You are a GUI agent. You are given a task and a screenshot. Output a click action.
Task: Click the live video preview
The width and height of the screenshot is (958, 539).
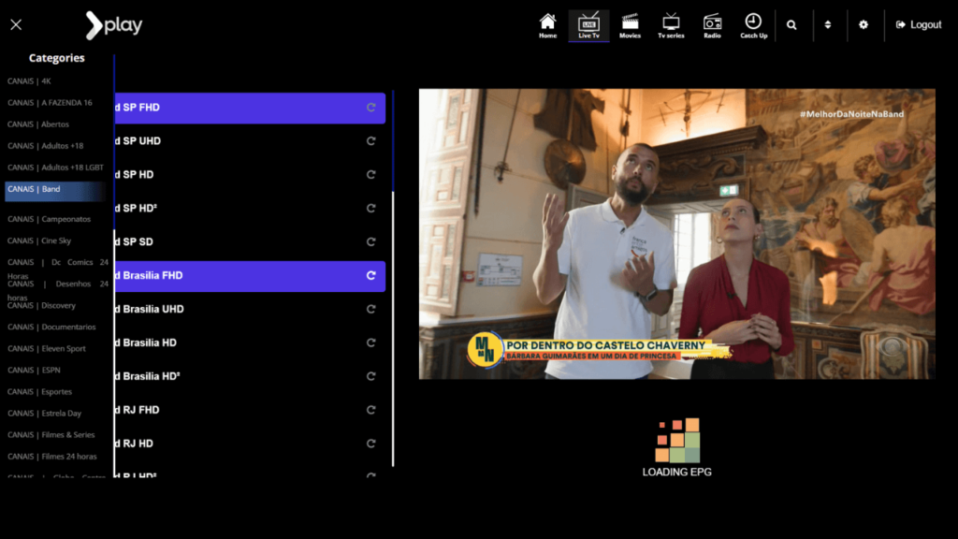(x=677, y=232)
